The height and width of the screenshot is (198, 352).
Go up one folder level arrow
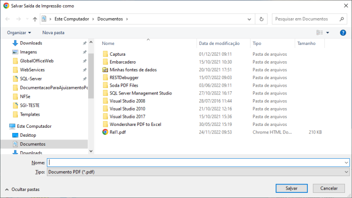(35, 19)
